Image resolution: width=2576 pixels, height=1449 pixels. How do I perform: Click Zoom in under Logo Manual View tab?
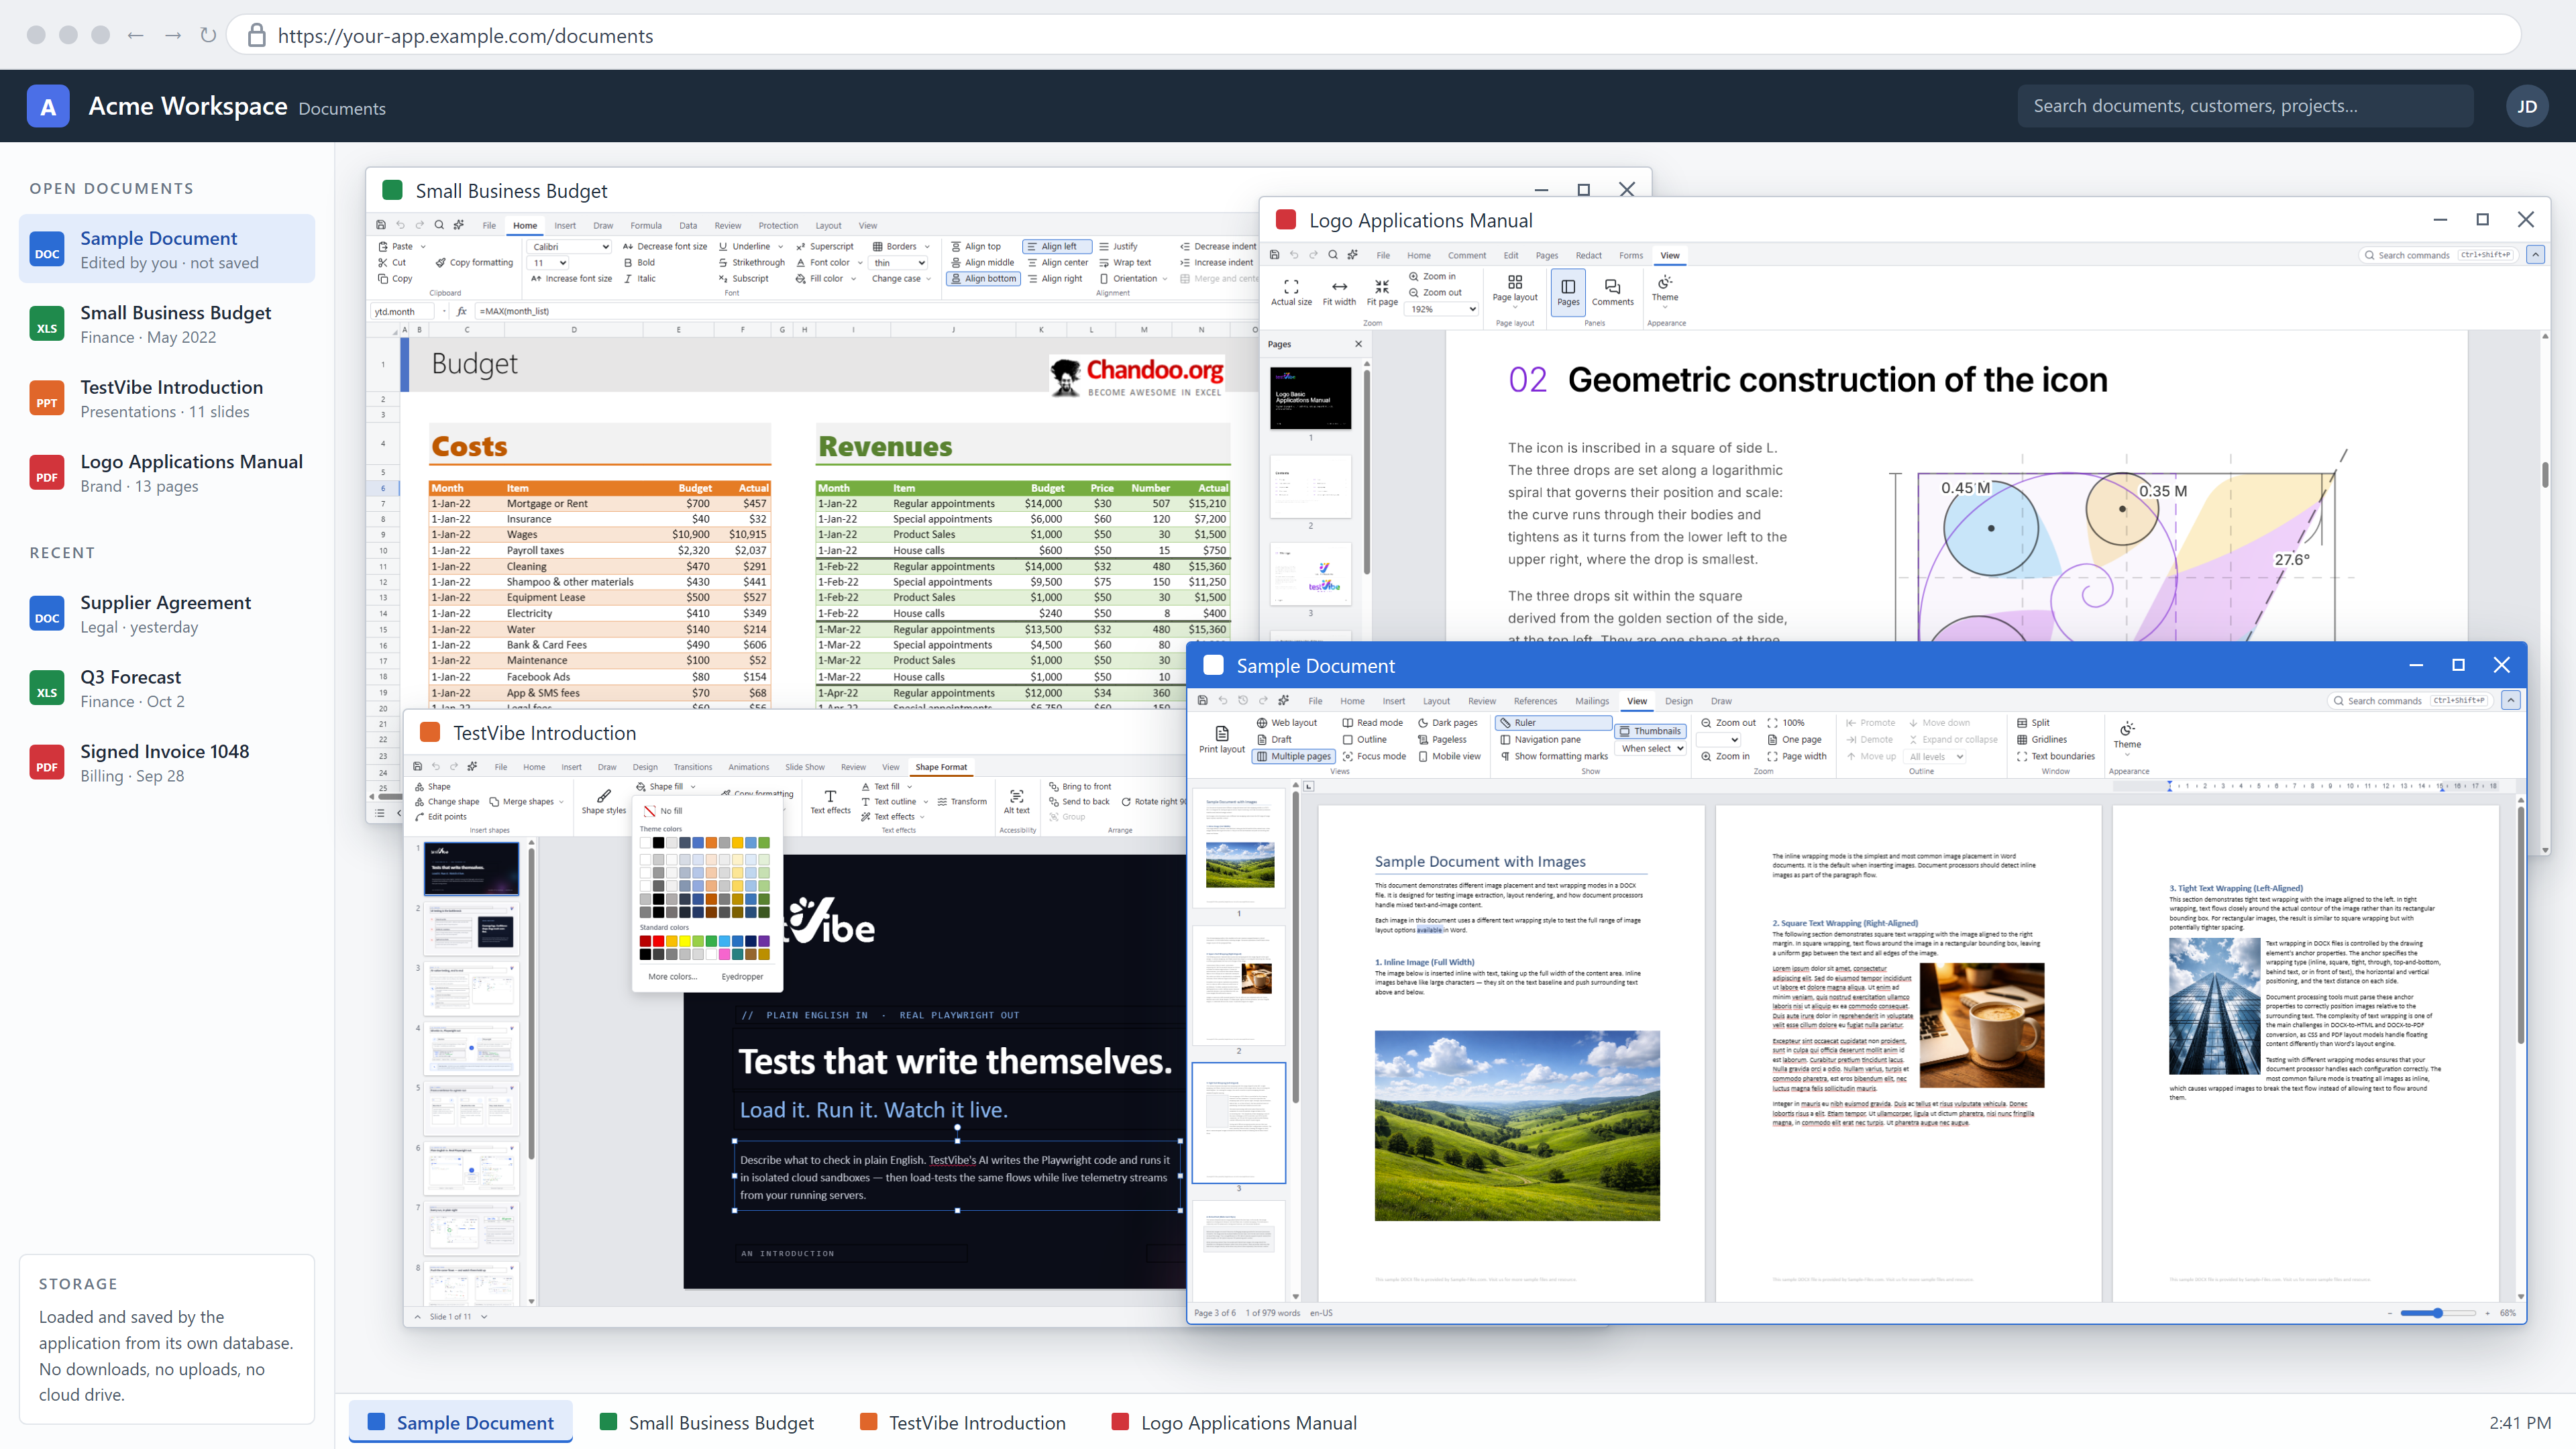click(x=1432, y=276)
